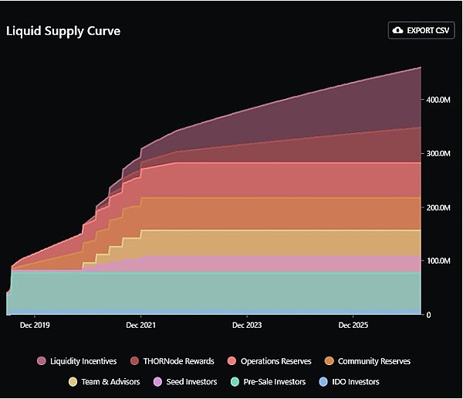
Task: Click the Seed Investors legend circle
Action: tap(158, 381)
